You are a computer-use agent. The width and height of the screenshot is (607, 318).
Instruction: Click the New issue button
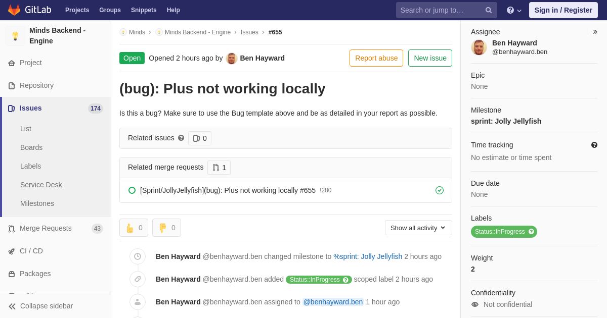pyautogui.click(x=430, y=58)
